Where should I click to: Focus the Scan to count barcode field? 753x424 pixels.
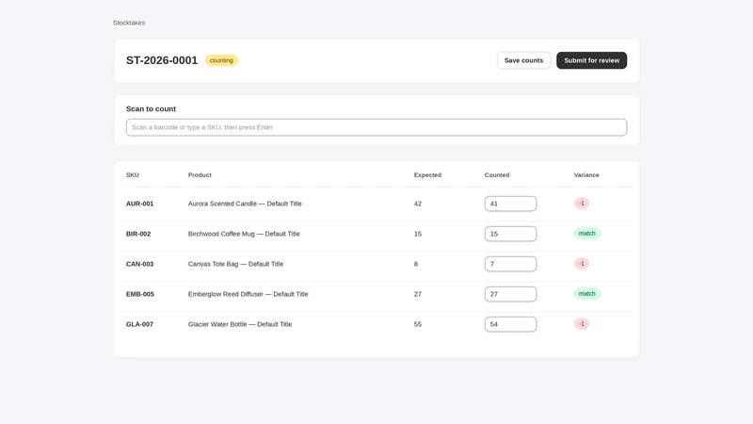click(376, 127)
